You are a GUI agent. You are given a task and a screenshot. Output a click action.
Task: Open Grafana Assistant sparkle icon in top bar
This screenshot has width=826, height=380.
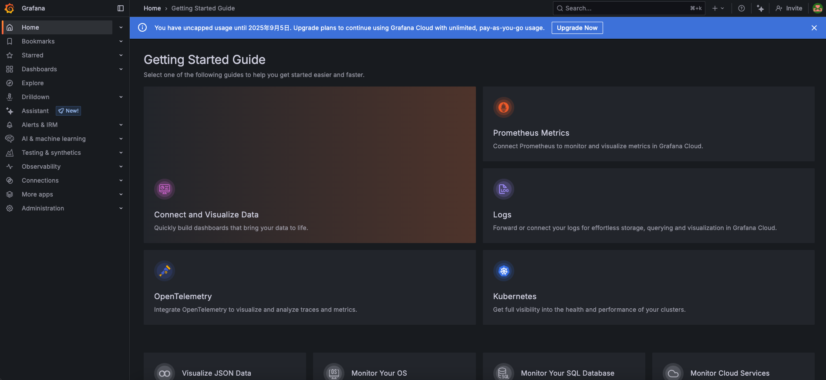tap(760, 8)
